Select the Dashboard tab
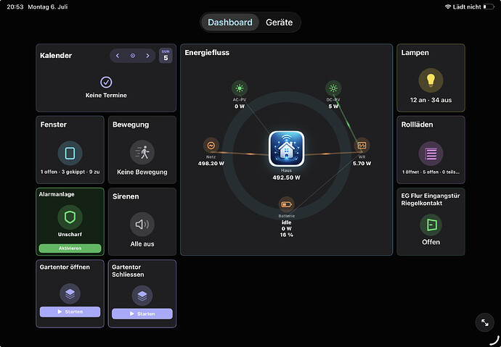Viewport: 501px width, 347px height. pos(230,22)
